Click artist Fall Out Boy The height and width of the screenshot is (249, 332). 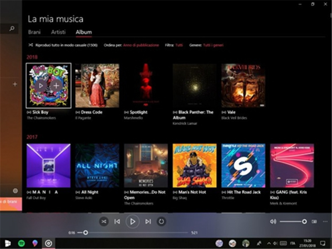(x=36, y=198)
